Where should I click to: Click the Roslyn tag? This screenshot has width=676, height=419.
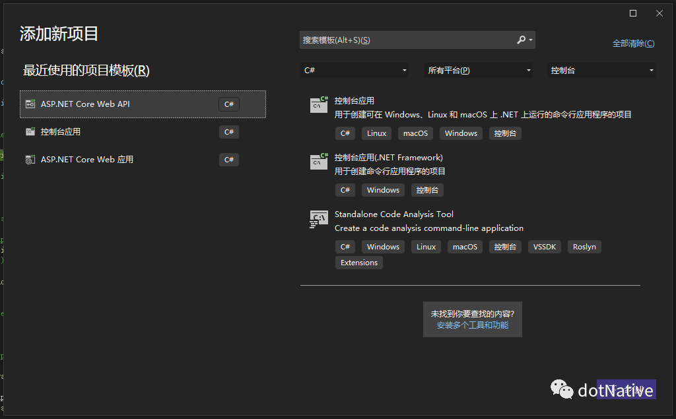tap(584, 247)
